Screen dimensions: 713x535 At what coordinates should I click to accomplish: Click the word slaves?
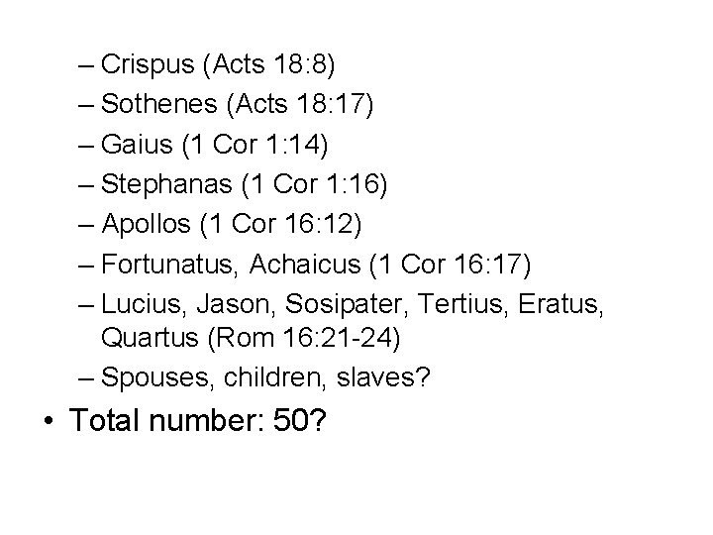tap(383, 377)
